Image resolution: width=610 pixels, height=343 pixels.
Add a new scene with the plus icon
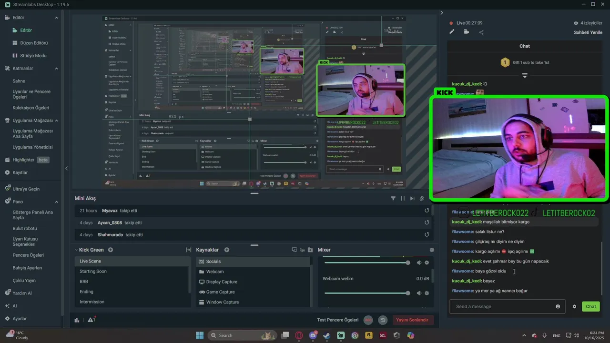click(x=111, y=250)
